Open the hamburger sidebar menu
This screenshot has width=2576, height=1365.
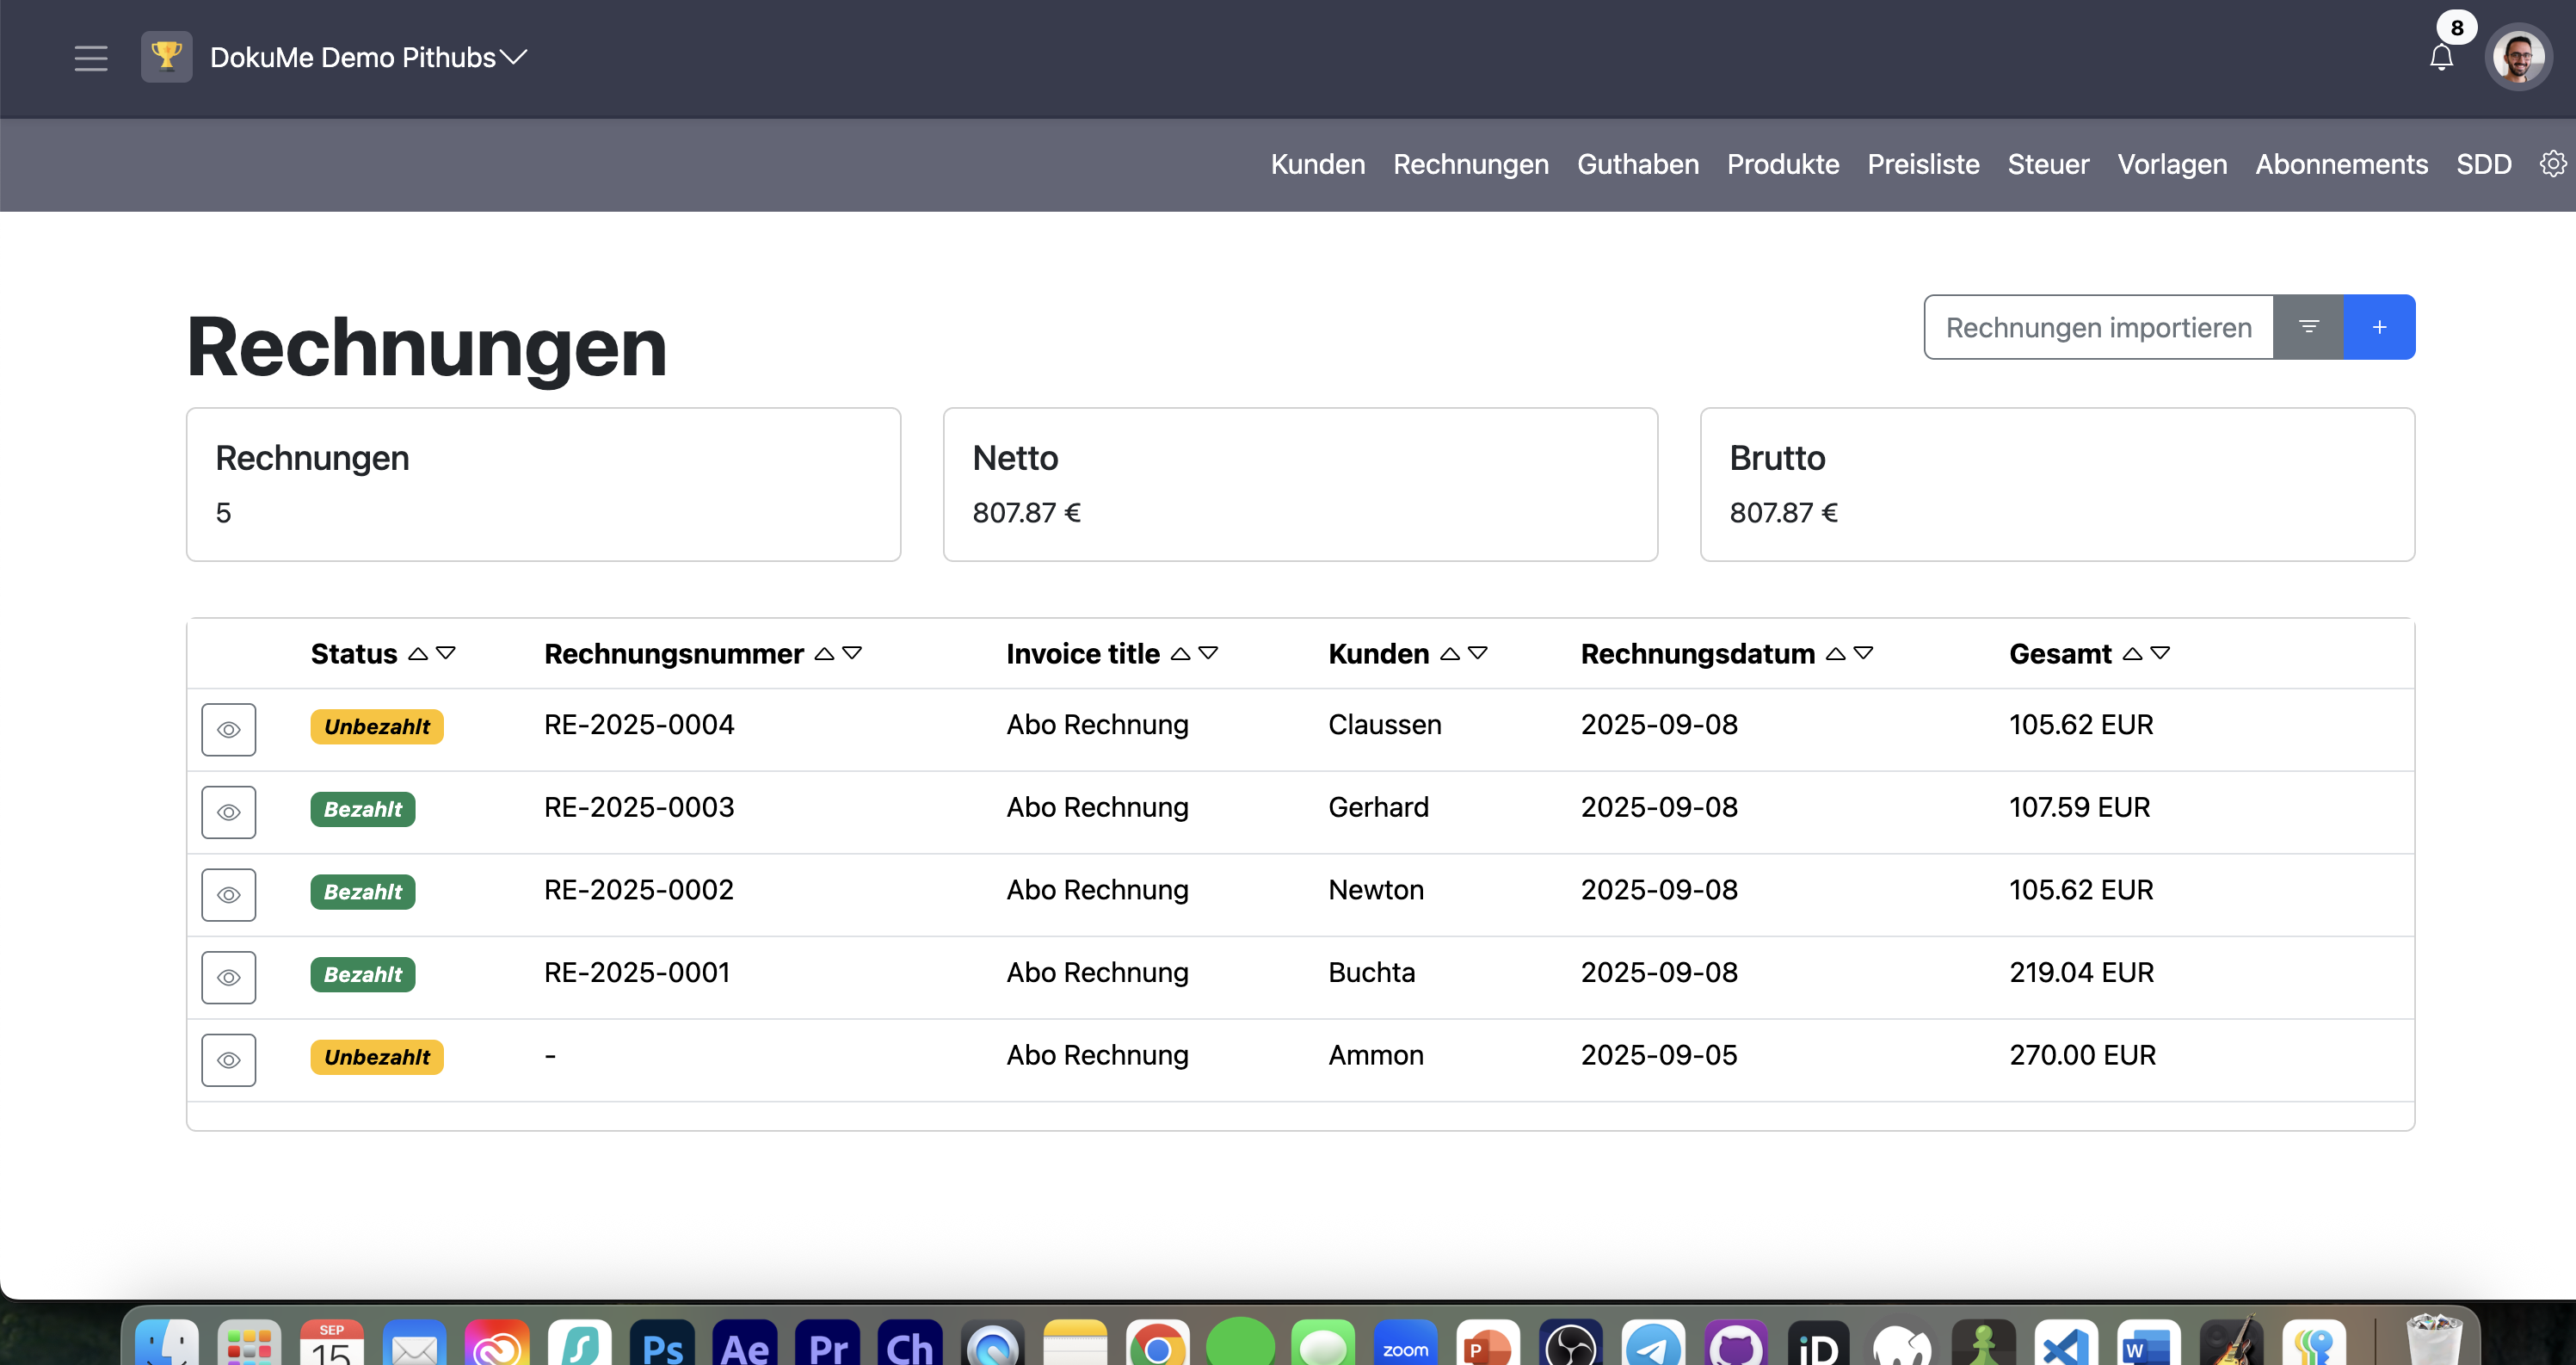90,58
